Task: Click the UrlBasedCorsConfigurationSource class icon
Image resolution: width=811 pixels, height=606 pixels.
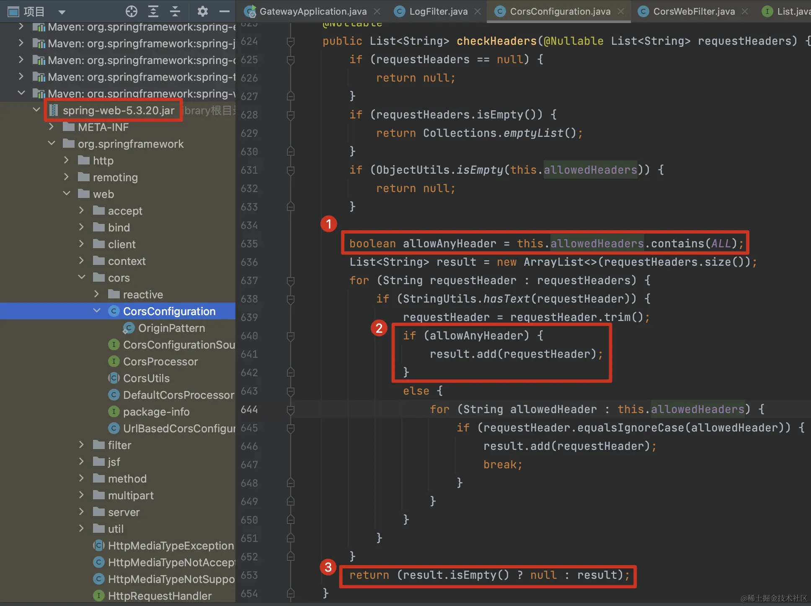Action: 114,428
